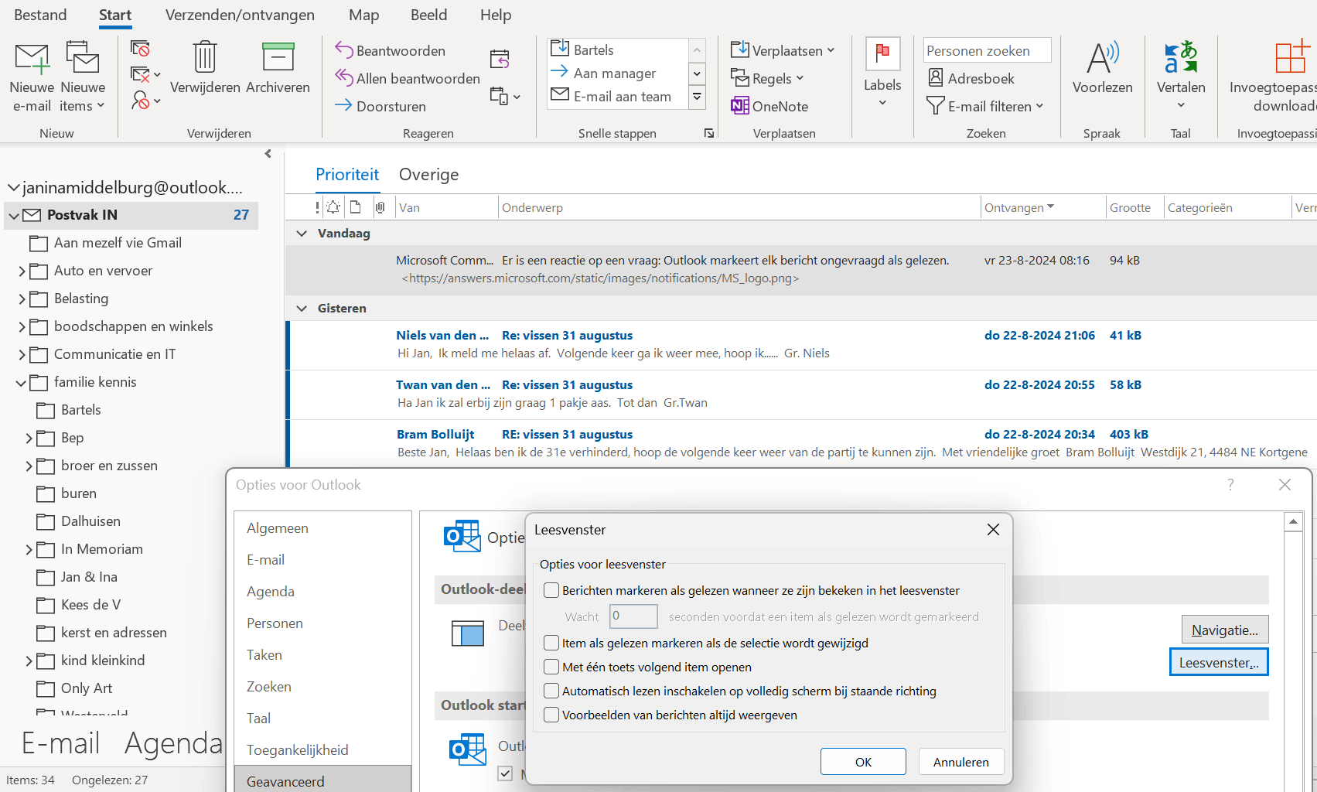The image size is (1317, 792).
Task: Click the Wacht seconds input field
Action: pyautogui.click(x=633, y=616)
